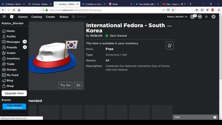
Task: Click the Pocket save icon
Action: (168, 10)
